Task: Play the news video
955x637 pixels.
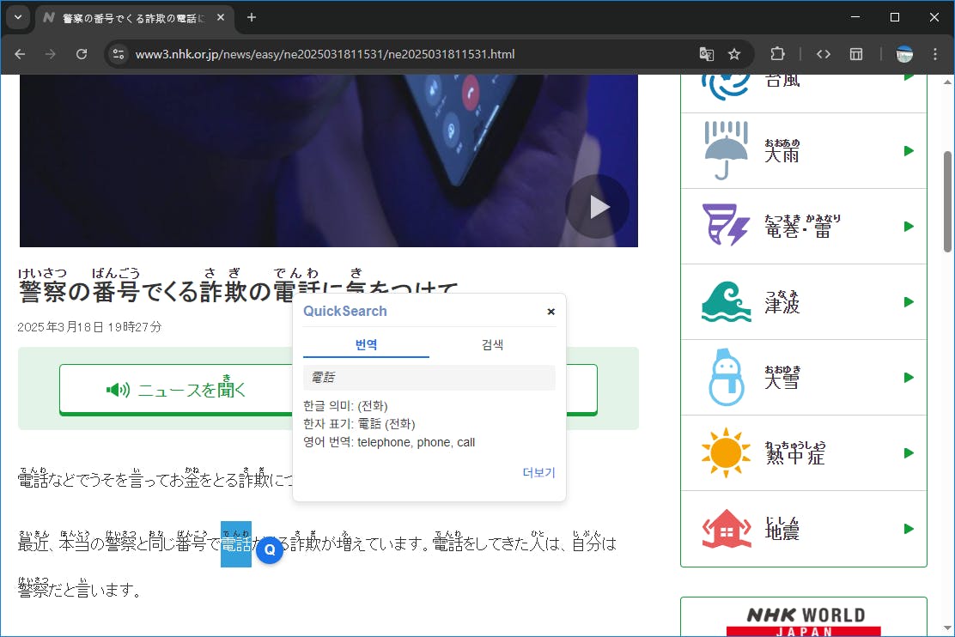Action: 598,207
